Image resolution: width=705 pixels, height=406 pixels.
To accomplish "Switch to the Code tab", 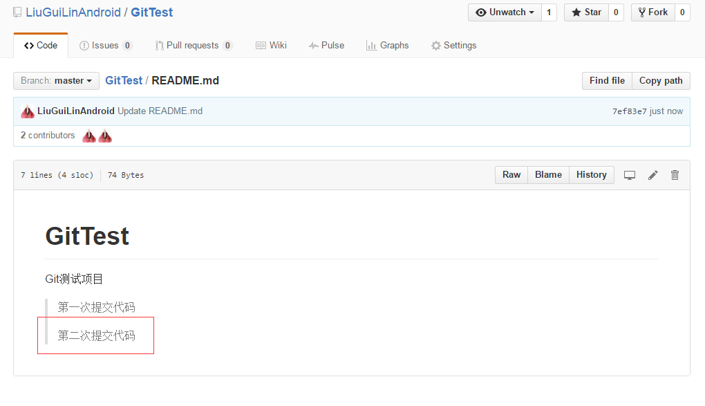I will click(41, 46).
